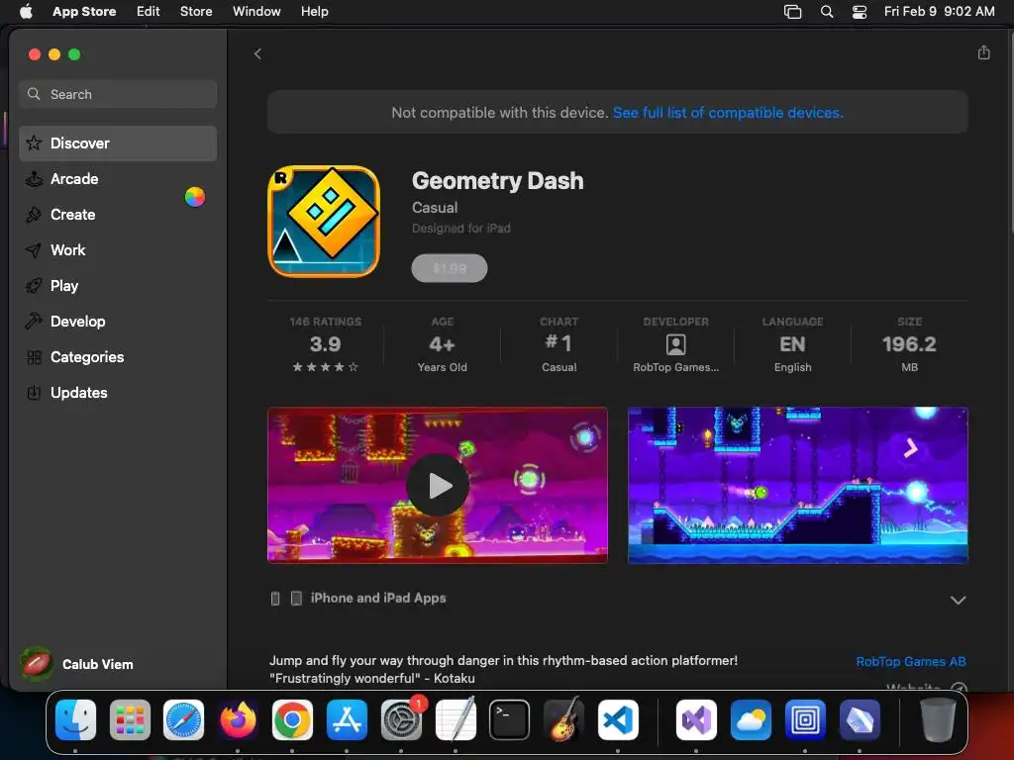Click the 'Casual' category label under the title
Image resolution: width=1014 pixels, height=760 pixels.
point(435,208)
